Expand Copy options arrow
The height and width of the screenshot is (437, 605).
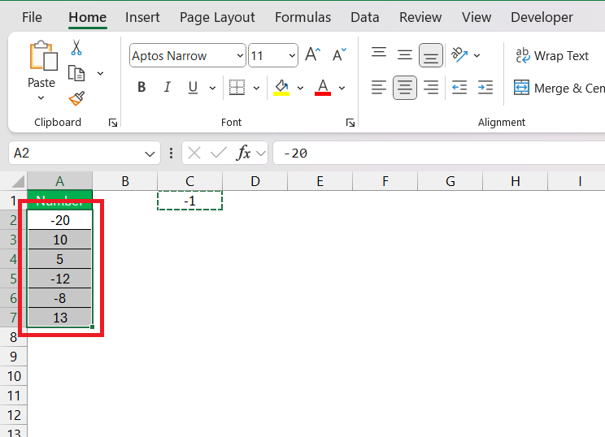point(100,73)
